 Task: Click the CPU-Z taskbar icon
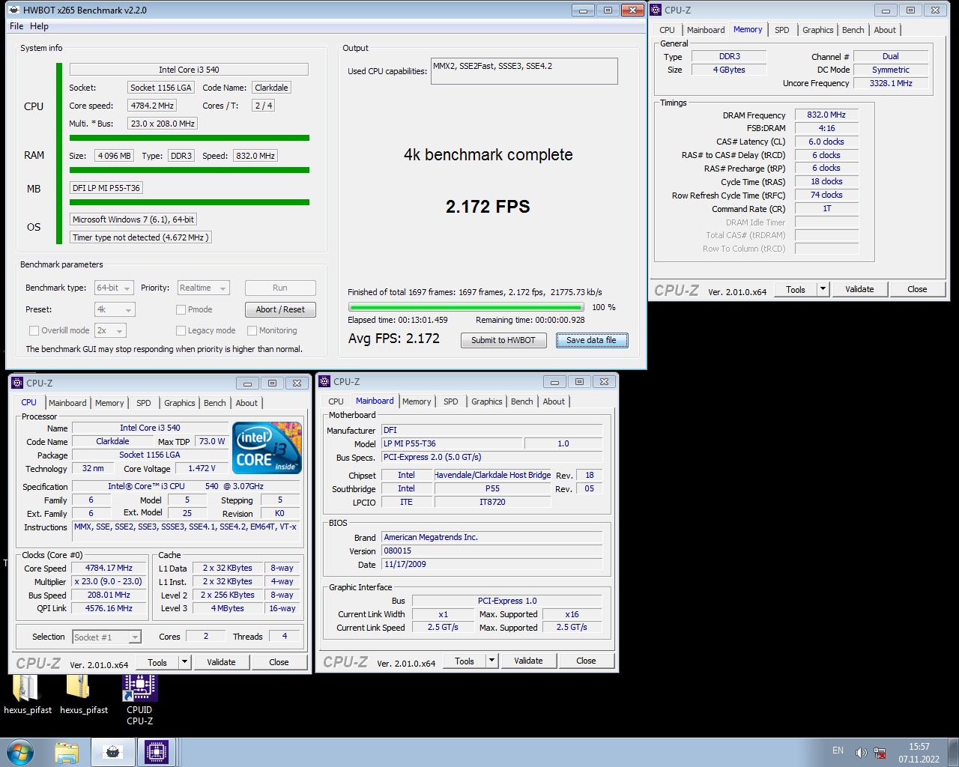[156, 752]
